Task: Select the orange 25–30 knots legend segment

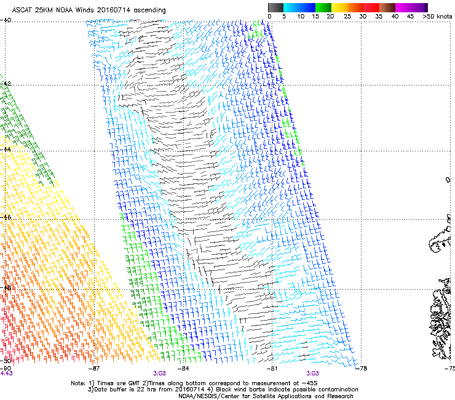Action: pyautogui.click(x=355, y=7)
